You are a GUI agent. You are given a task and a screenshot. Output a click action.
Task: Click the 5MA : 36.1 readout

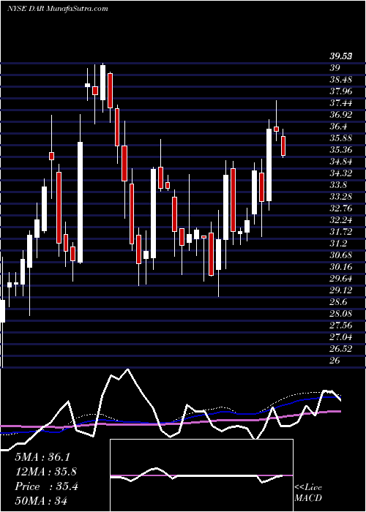pos(42,457)
